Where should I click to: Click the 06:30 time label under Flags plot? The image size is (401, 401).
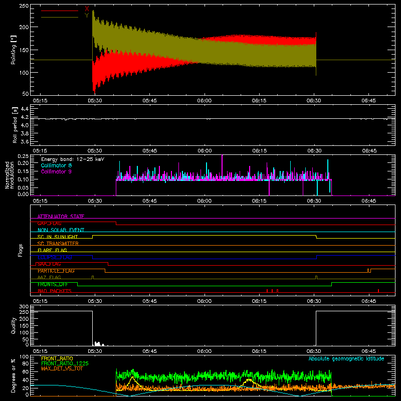(314, 301)
